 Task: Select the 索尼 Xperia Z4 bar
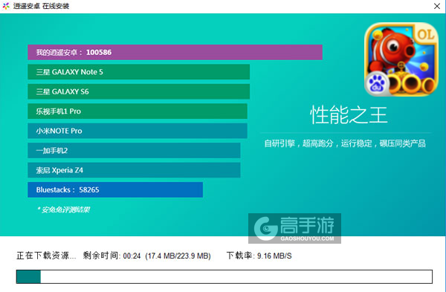[x=134, y=170]
